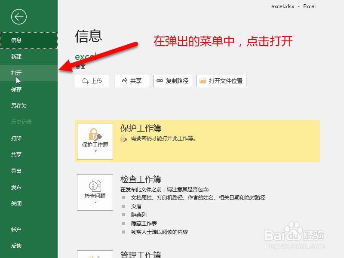This screenshot has height=258, width=344.
Task: Open the 保护工作簿 dropdown button
Action: (x=95, y=141)
